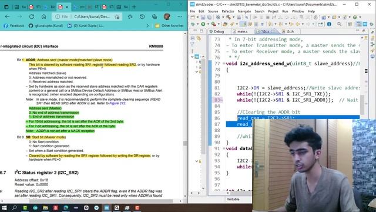Open the Edit menu in the IDE
This screenshot has width=376, height=212.
point(202,11)
